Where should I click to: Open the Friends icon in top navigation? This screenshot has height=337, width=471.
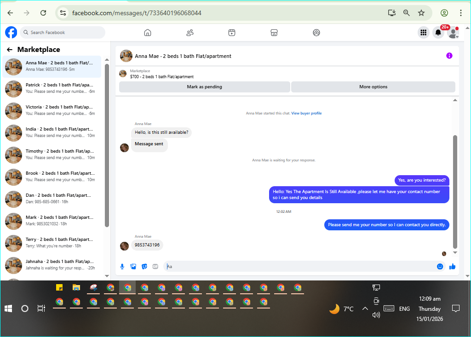pos(190,33)
